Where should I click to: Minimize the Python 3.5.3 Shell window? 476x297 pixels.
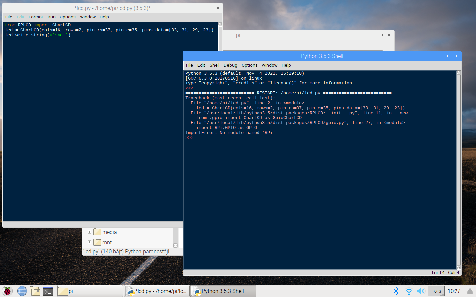click(441, 56)
